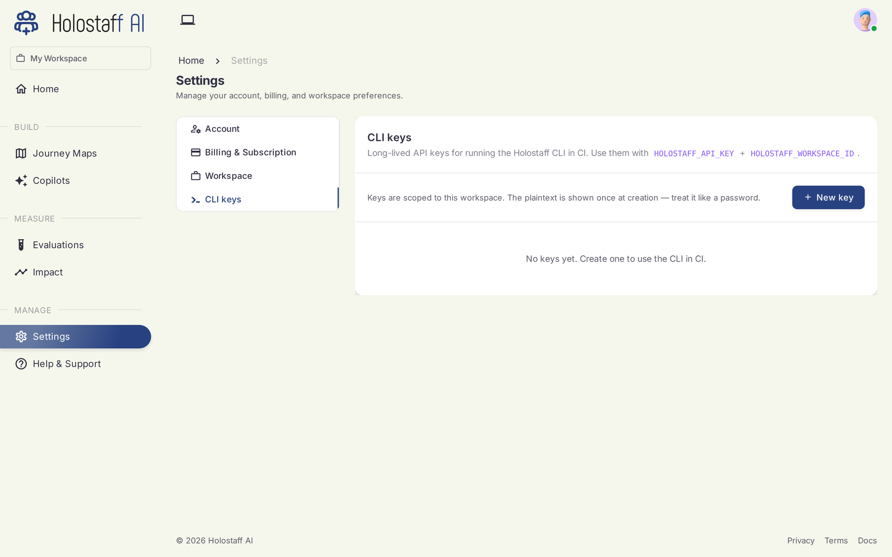Click the Account user-gear icon
The width and height of the screenshot is (892, 557).
[196, 129]
